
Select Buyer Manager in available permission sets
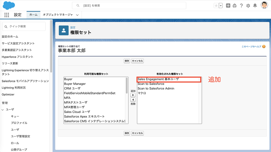point(75,84)
